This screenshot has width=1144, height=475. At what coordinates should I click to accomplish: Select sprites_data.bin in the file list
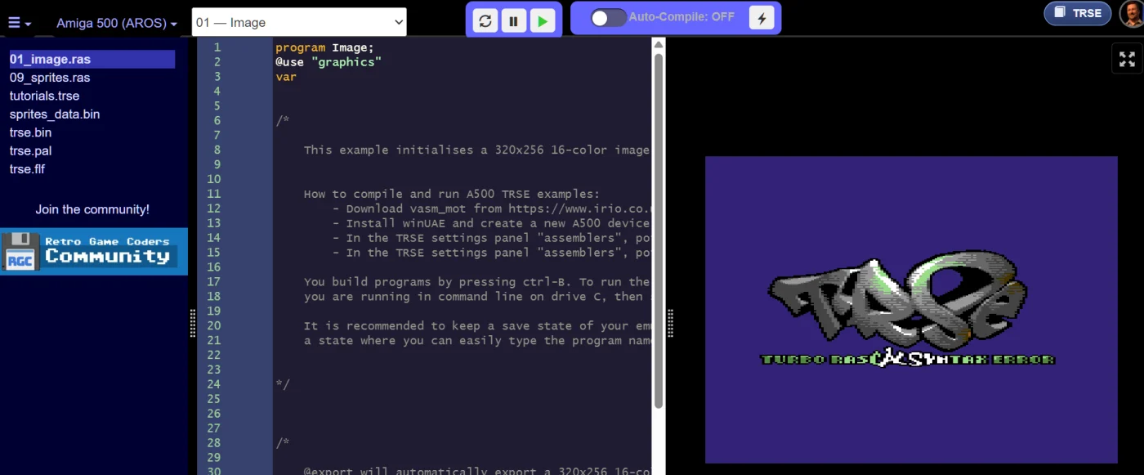click(x=55, y=114)
